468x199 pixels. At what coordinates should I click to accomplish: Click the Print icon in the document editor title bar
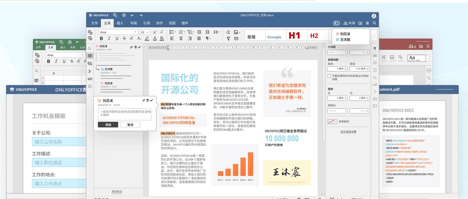click(x=124, y=15)
